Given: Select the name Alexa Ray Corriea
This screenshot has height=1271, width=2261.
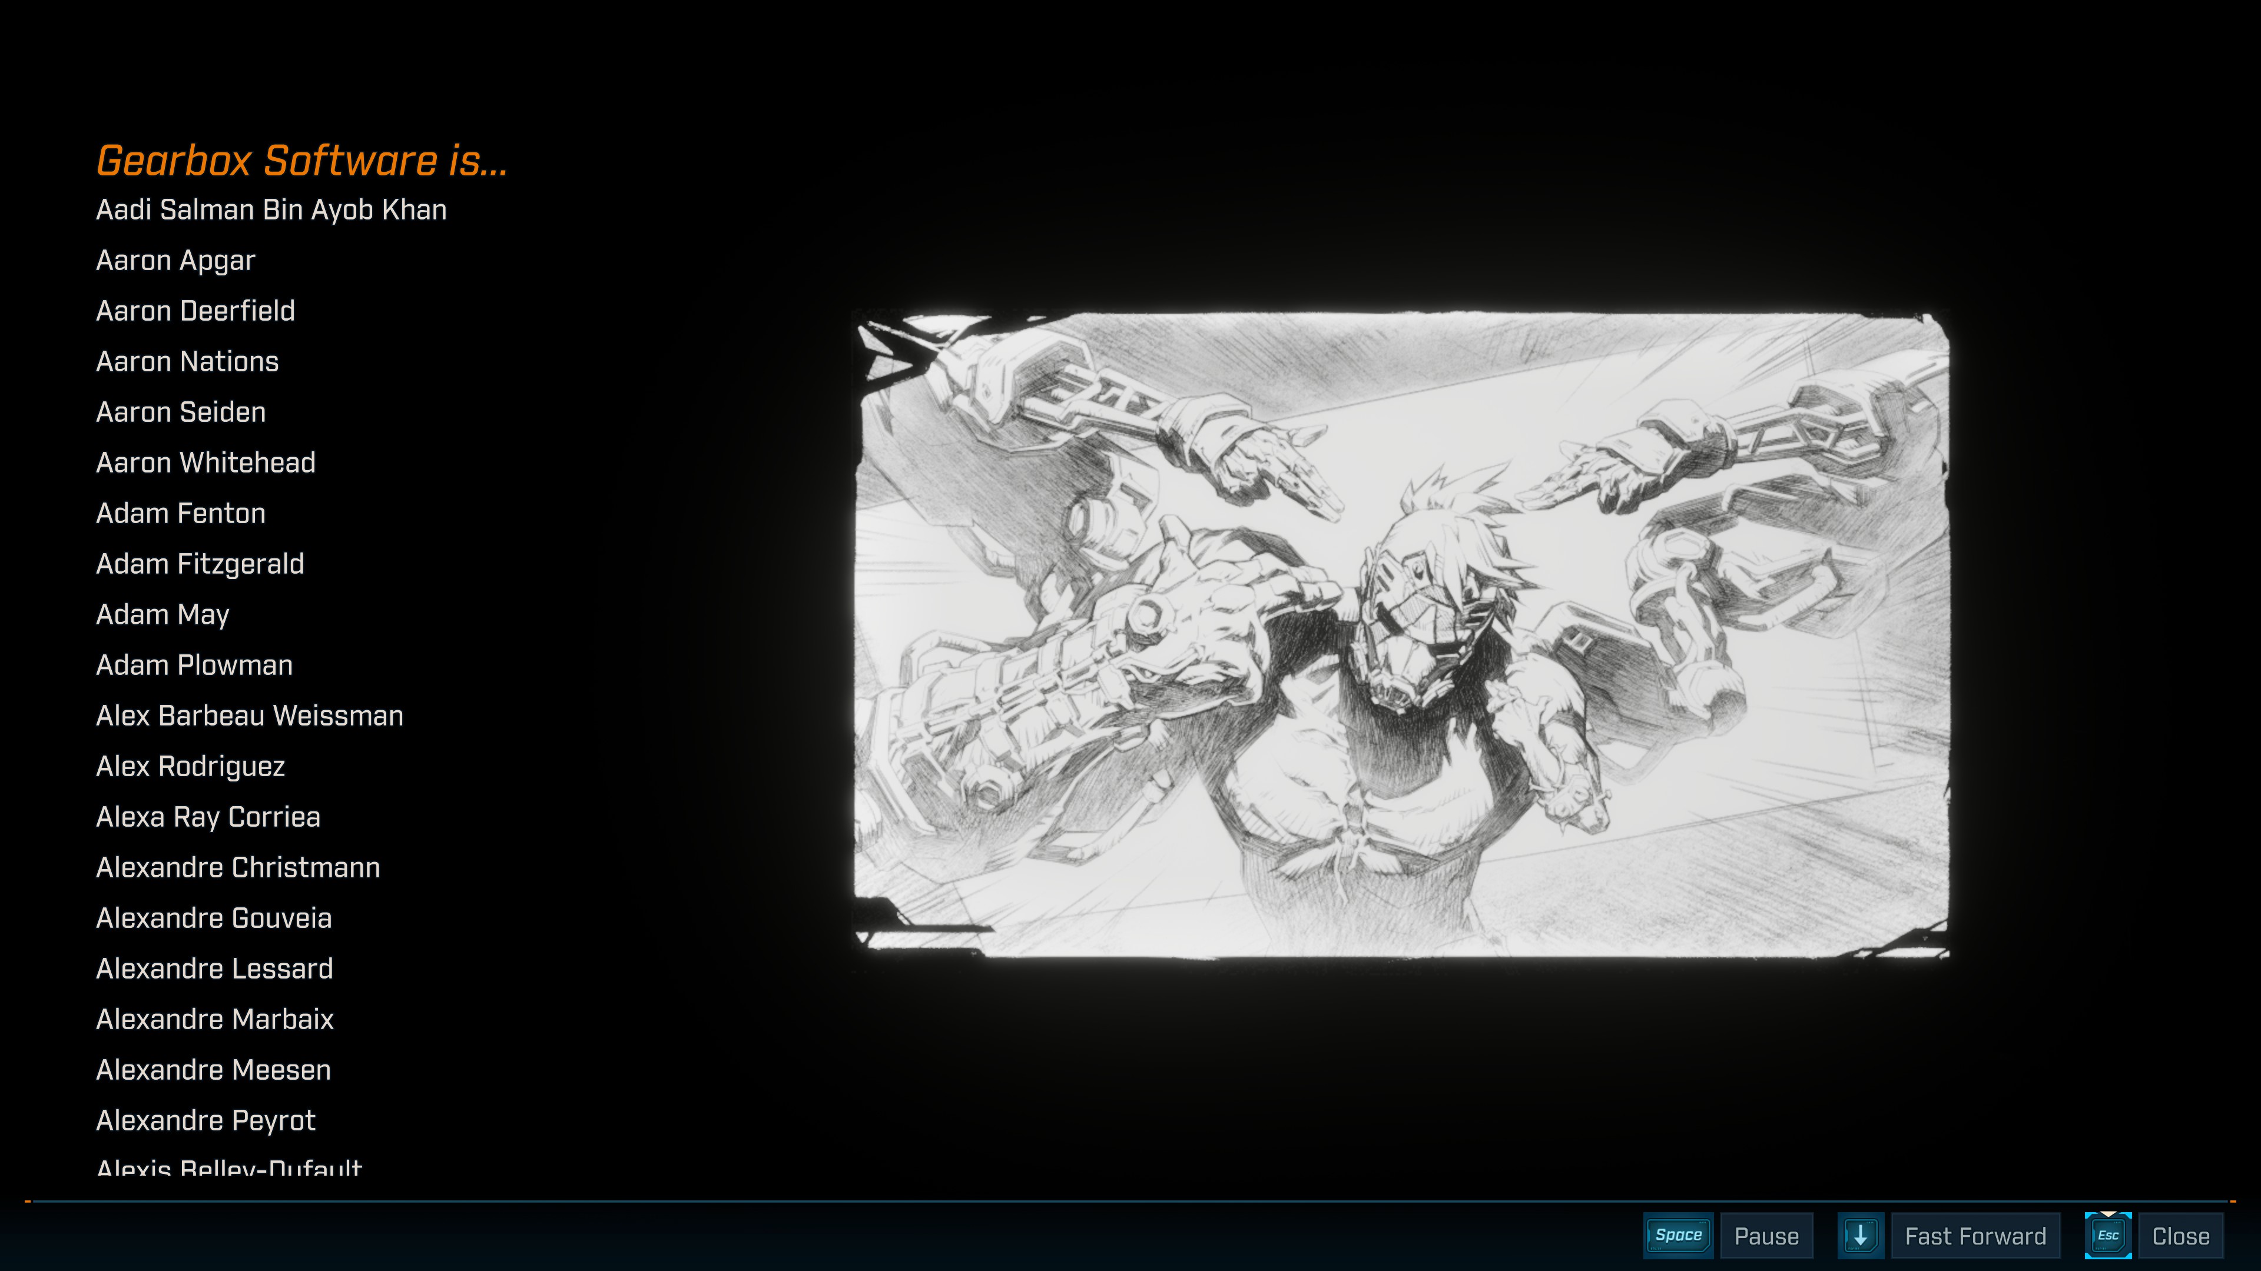Looking at the screenshot, I should (208, 817).
